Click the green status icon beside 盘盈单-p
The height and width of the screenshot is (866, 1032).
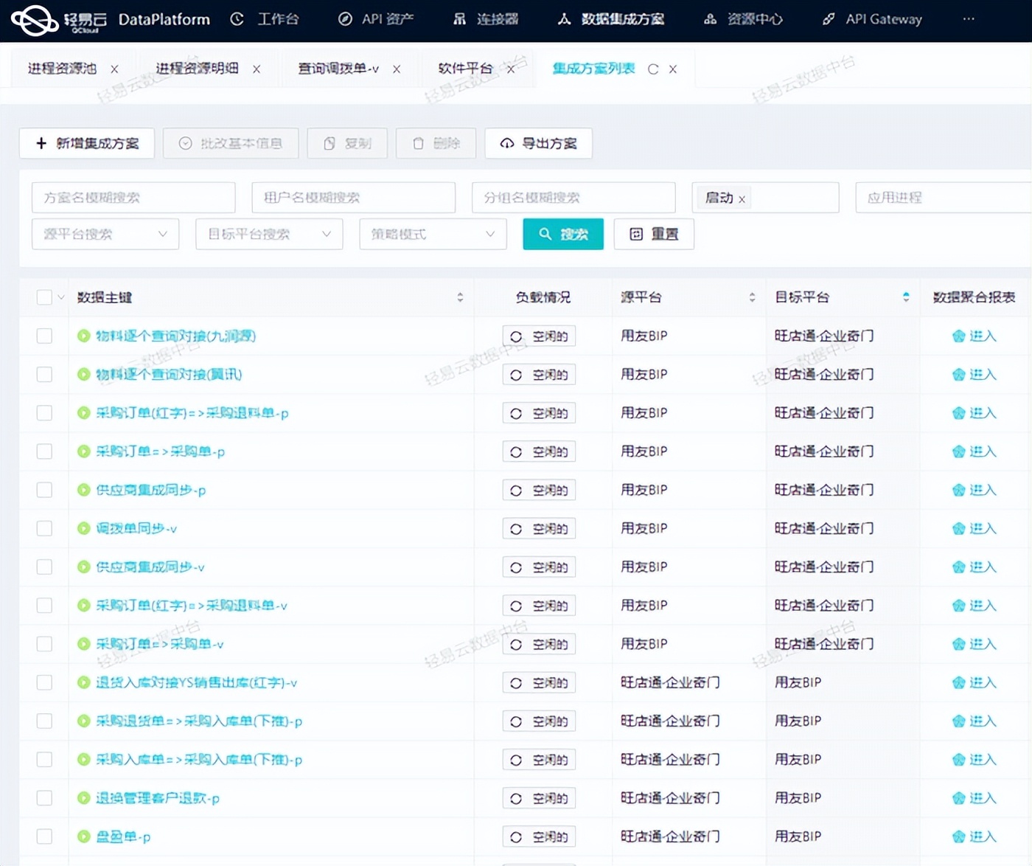83,836
